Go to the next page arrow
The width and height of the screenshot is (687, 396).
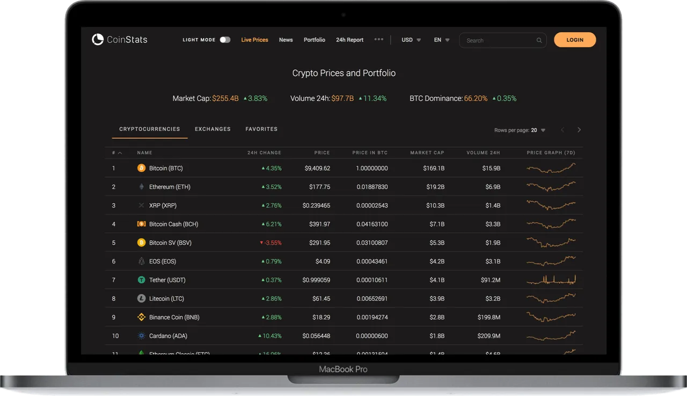point(579,130)
